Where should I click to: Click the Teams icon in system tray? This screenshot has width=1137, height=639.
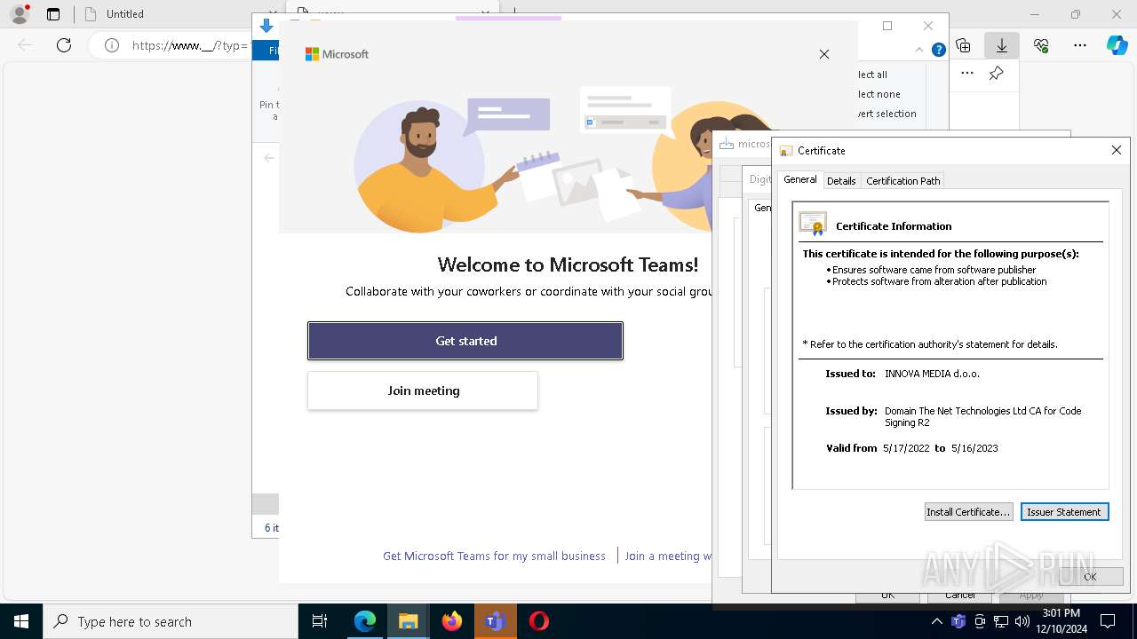[958, 621]
